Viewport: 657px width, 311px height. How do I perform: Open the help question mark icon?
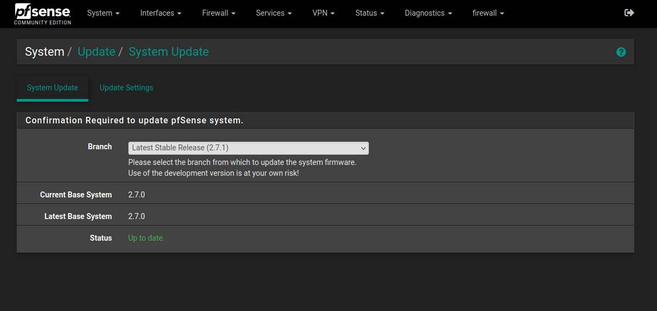click(621, 52)
